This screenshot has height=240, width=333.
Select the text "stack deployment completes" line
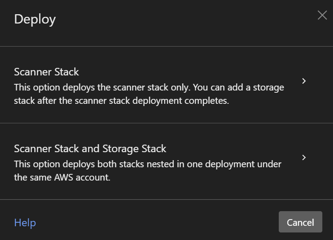click(x=121, y=101)
